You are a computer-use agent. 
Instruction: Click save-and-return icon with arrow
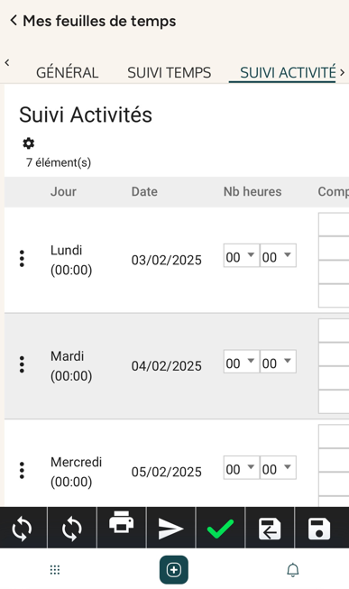(270, 529)
